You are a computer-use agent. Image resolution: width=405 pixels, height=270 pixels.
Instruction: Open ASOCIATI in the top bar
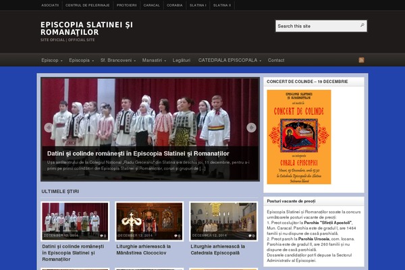50,5
